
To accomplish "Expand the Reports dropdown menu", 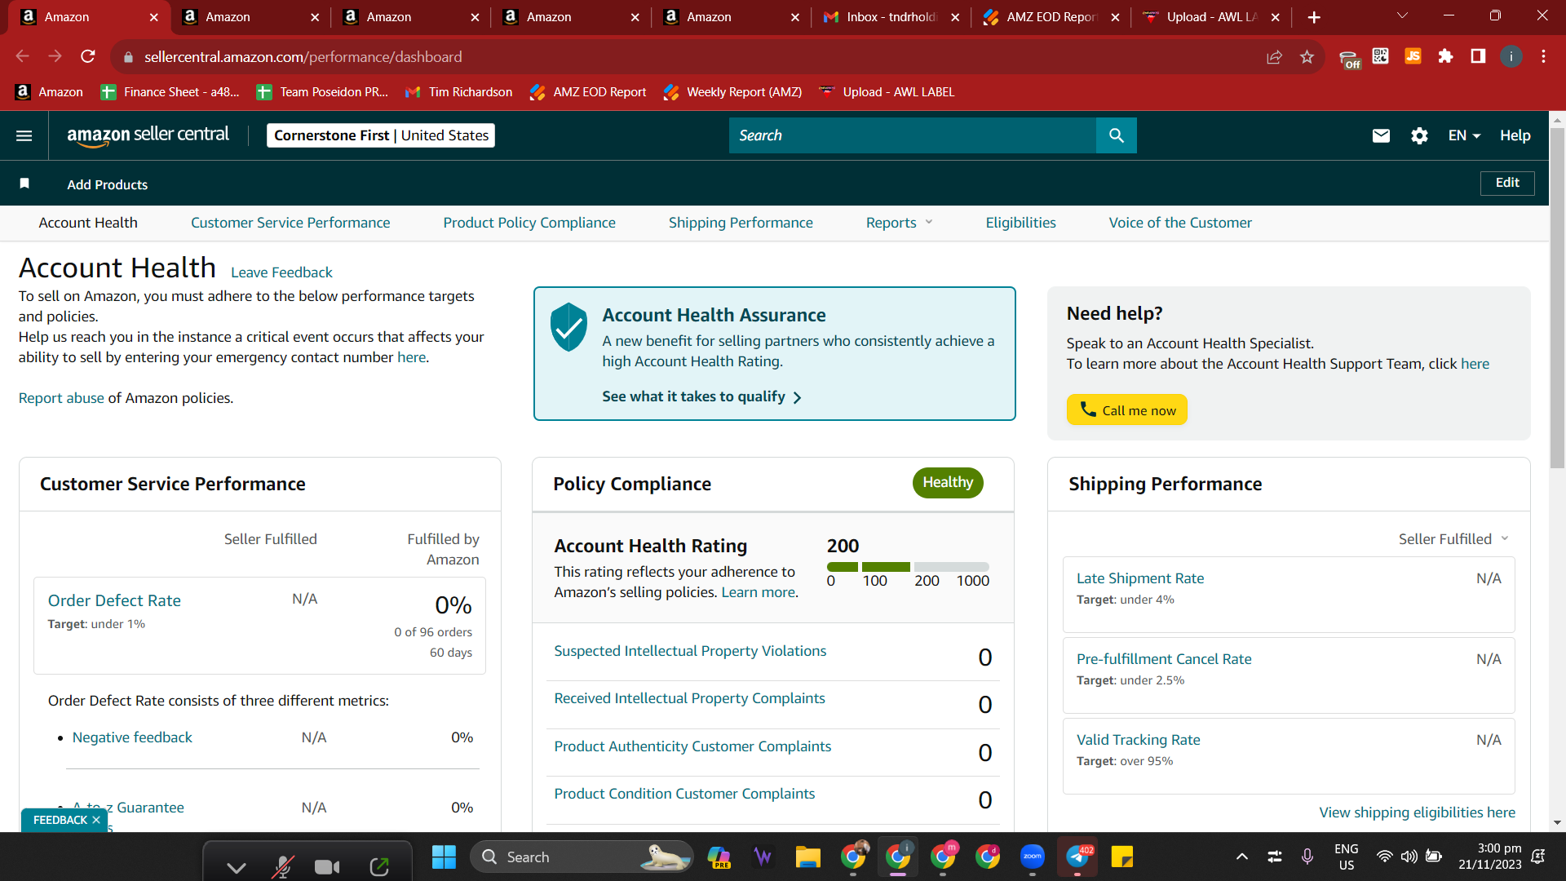I will point(899,223).
